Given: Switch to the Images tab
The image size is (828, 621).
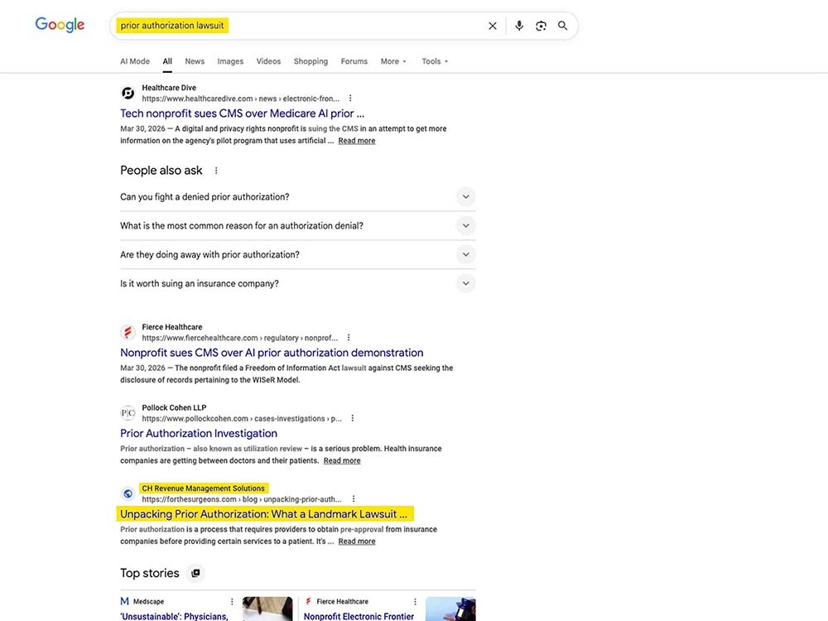Looking at the screenshot, I should click(x=230, y=61).
